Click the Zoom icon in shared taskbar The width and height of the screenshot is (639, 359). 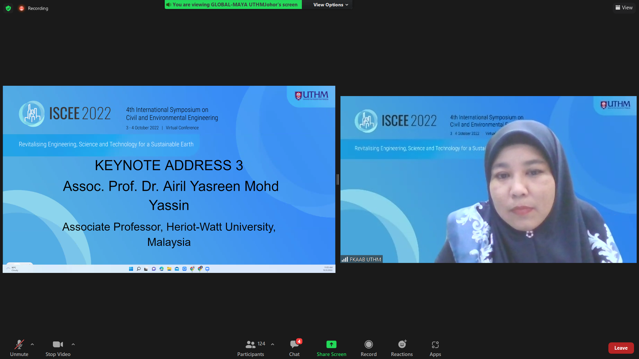(x=207, y=269)
